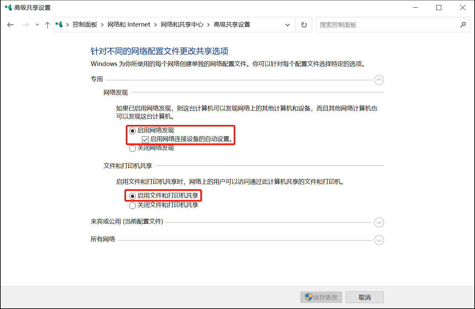Viewport: 475px width, 309px height.
Task: Close the 高级共享设置 window
Action: pos(463,7)
